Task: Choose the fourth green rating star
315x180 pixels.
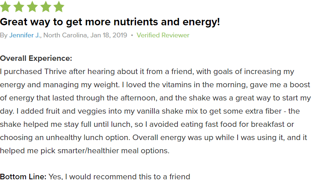Action: click(45, 7)
